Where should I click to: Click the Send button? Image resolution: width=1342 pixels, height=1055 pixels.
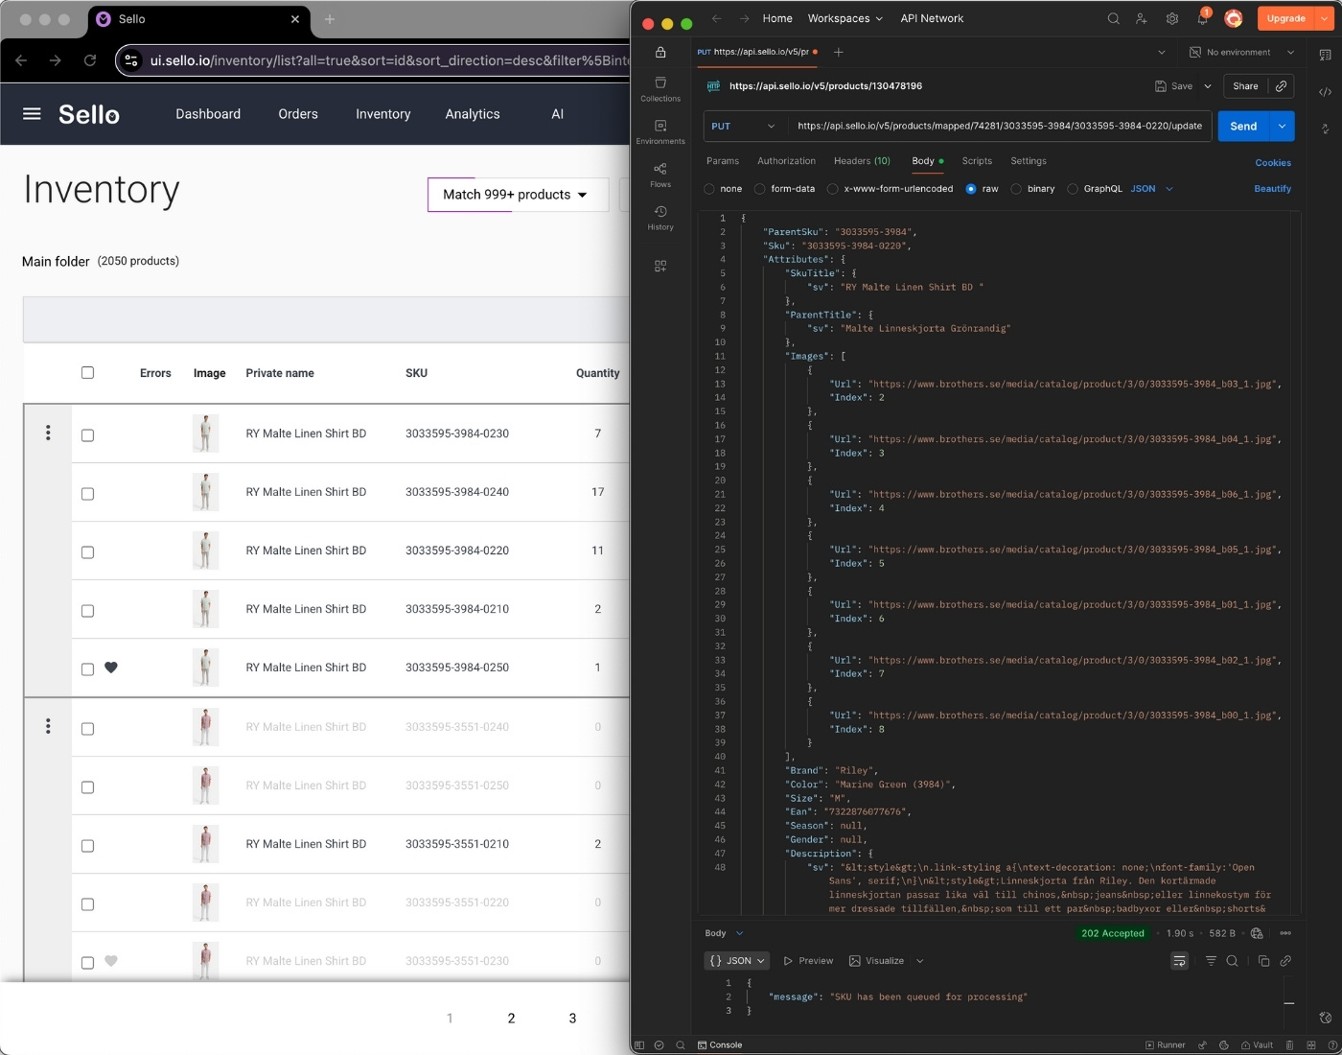pyautogui.click(x=1243, y=126)
